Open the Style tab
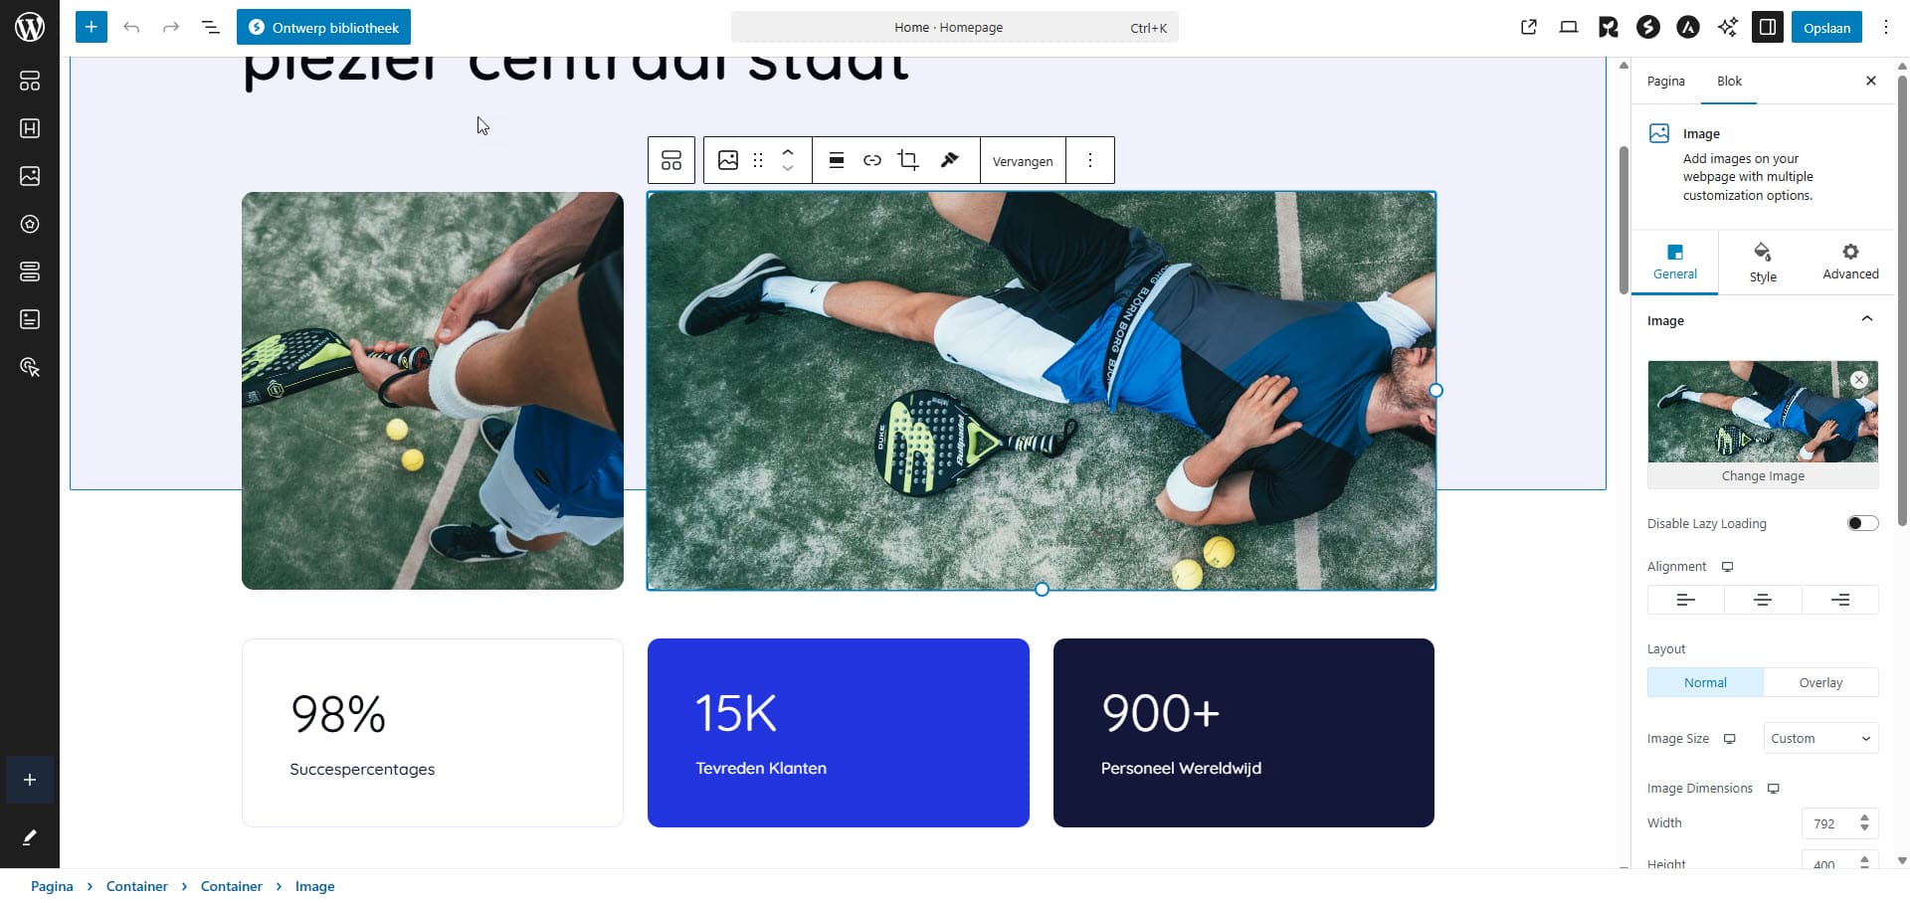 [1763, 263]
